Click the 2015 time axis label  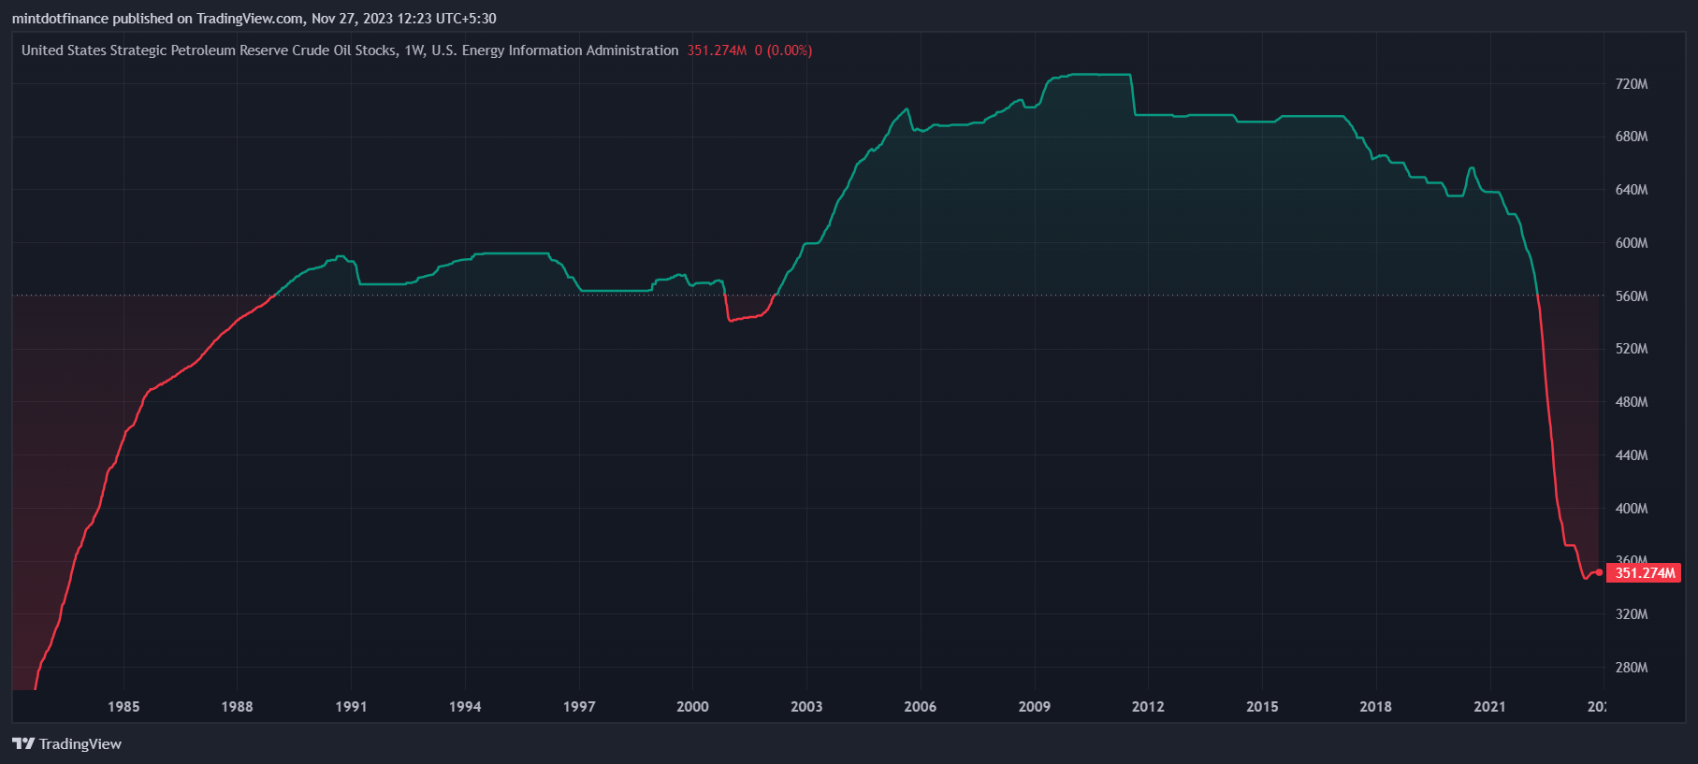point(1262,707)
